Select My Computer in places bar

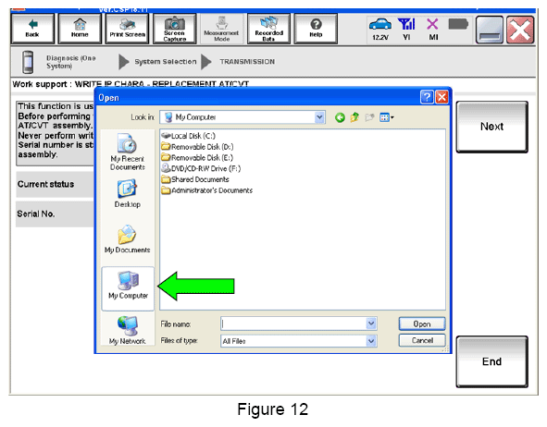point(128,288)
